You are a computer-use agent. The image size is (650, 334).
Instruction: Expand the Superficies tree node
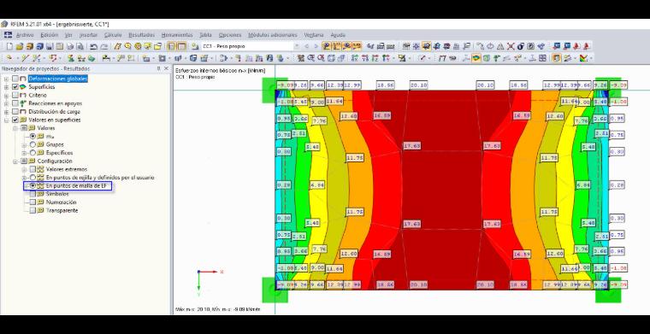pyautogui.click(x=7, y=87)
